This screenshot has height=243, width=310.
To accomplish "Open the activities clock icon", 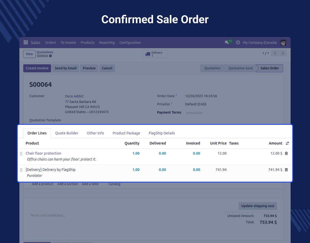I will coord(238,43).
